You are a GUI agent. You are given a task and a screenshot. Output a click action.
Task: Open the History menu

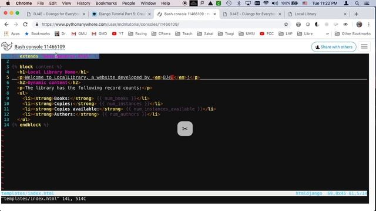(x=83, y=4)
